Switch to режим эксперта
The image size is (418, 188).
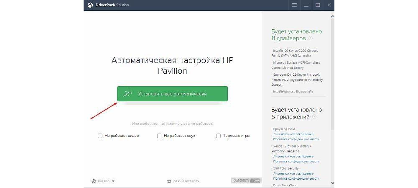click(x=186, y=181)
